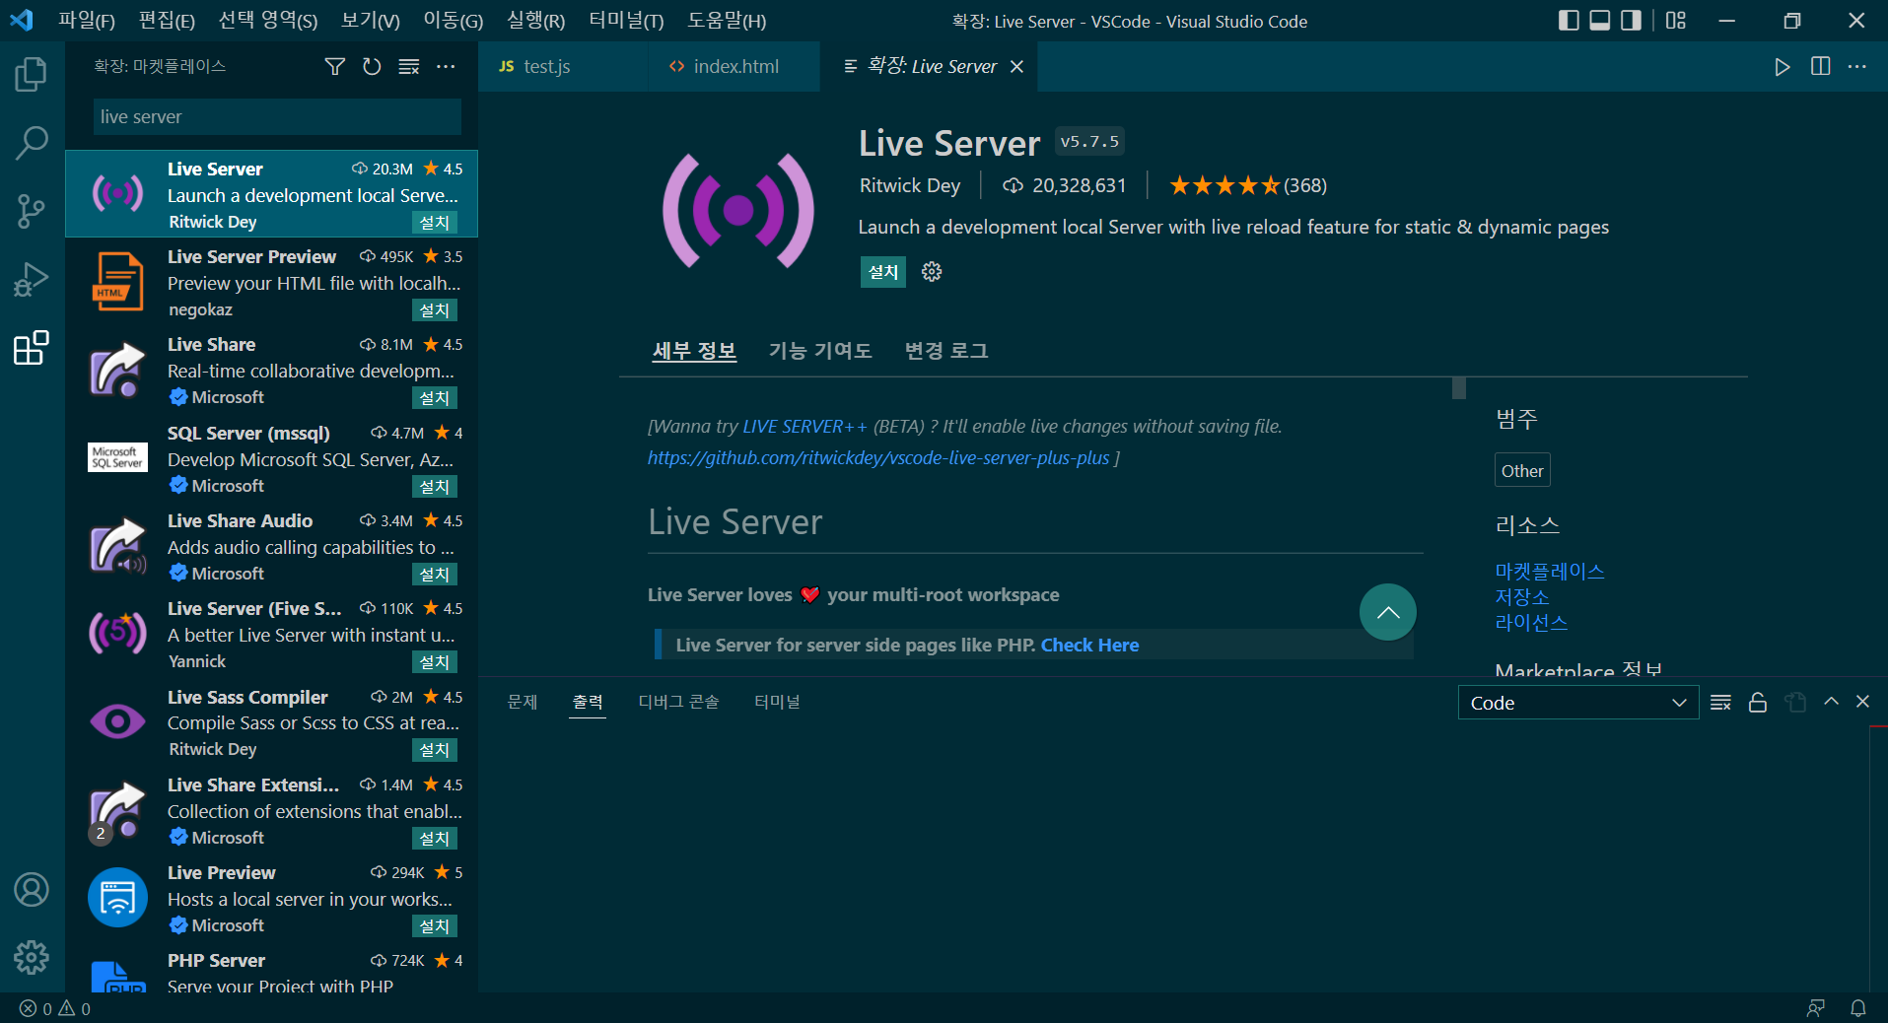Open 마켓플레이스 resource link
The image size is (1888, 1023).
tap(1550, 572)
